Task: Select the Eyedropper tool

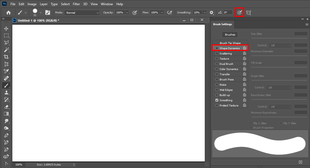Action: [x=6, y=71]
